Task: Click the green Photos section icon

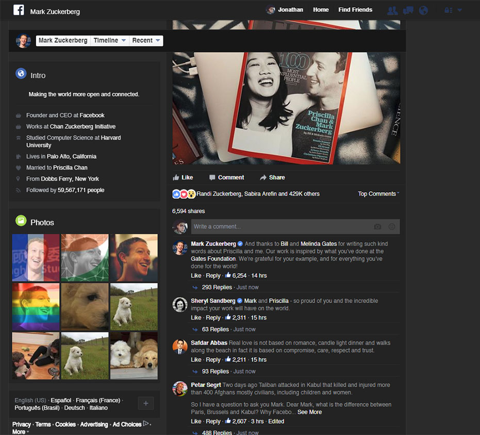Action: tap(21, 222)
